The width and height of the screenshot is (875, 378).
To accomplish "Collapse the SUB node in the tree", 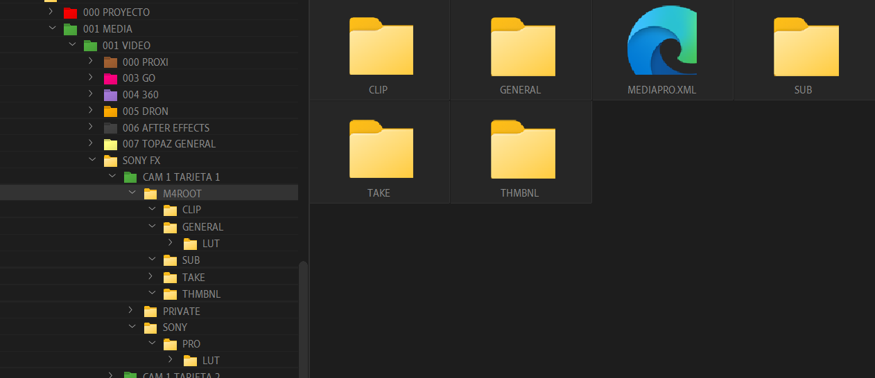I will tap(151, 260).
